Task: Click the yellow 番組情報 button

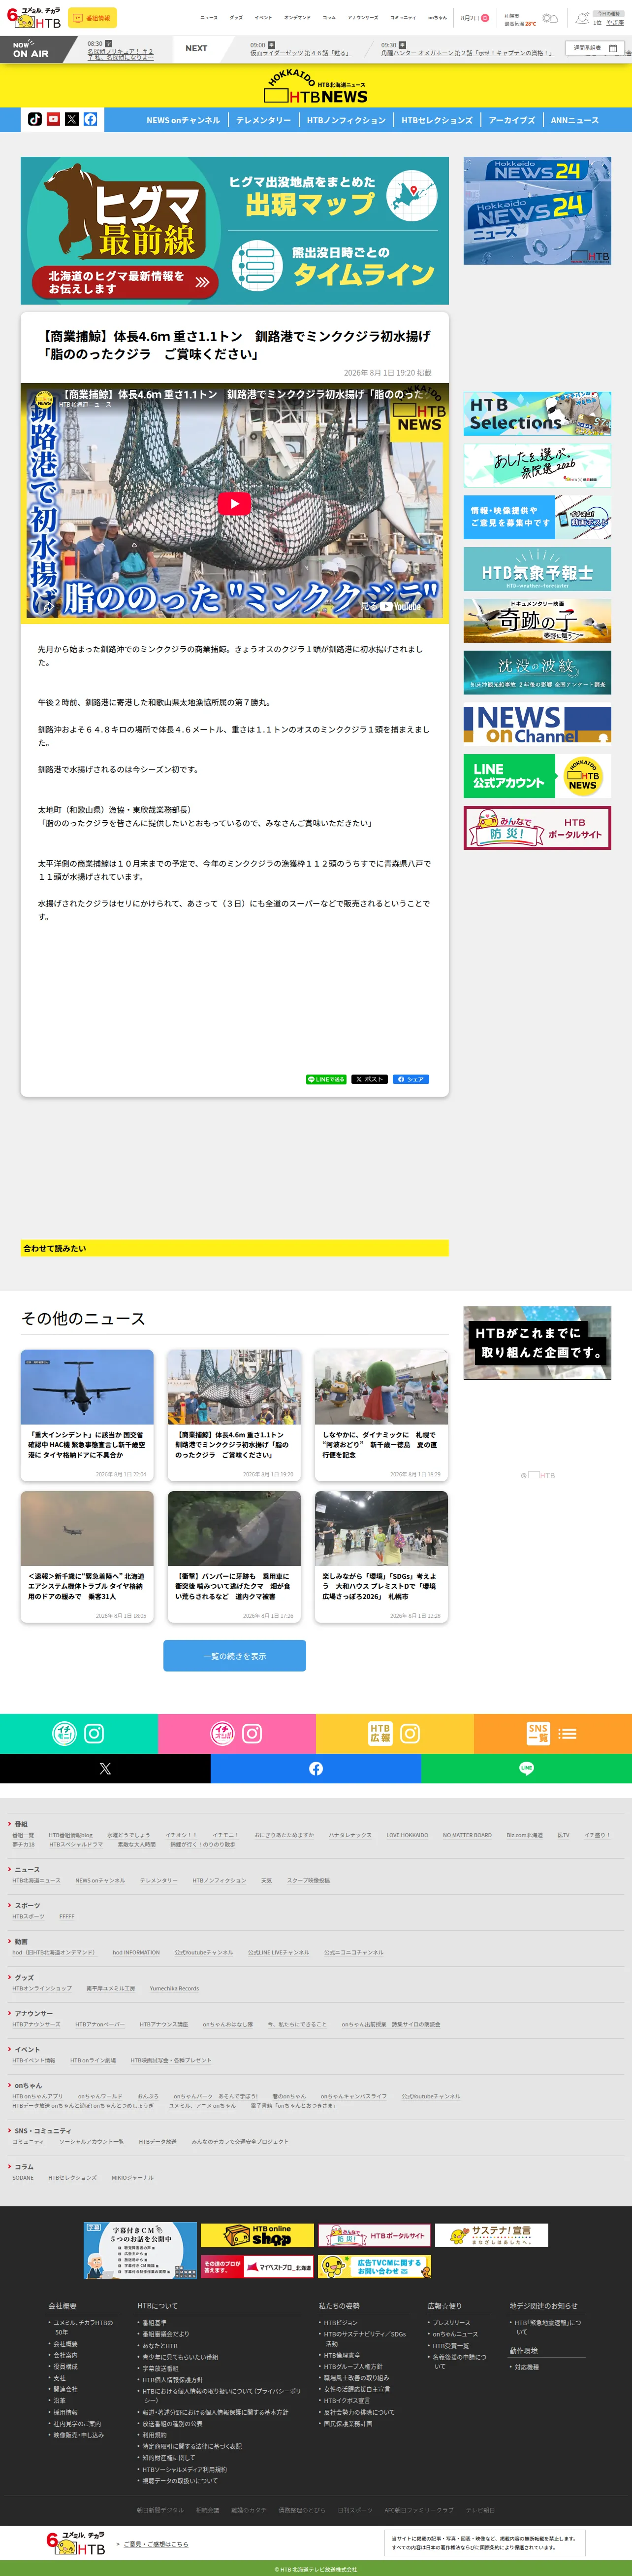Action: [92, 18]
